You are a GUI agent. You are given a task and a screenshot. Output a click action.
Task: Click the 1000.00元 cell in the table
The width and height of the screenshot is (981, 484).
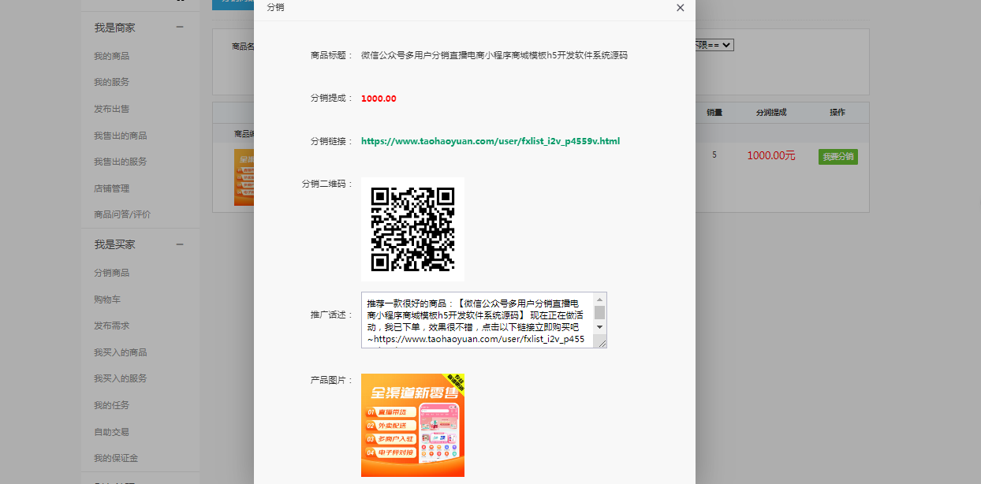(771, 156)
